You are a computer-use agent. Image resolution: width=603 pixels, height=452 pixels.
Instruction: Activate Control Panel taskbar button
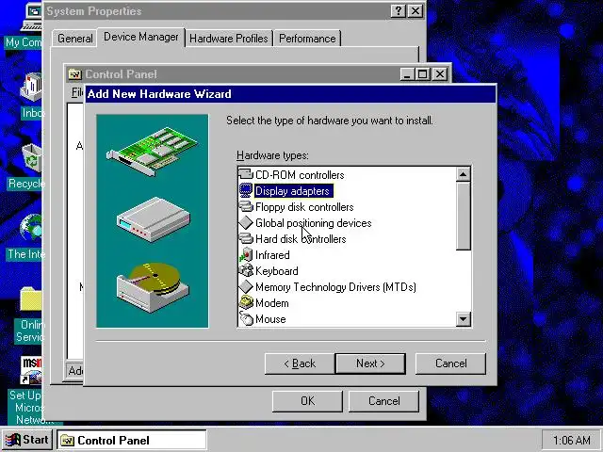click(132, 440)
